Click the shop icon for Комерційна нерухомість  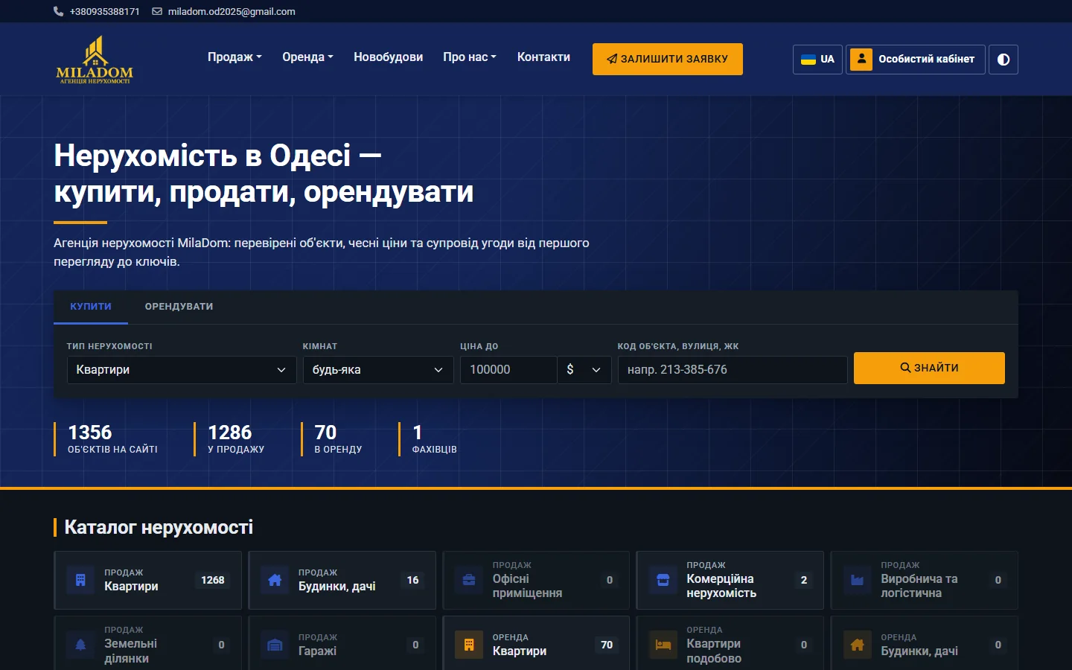(663, 580)
